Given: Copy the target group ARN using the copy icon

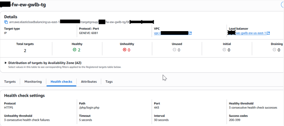Looking at the screenshot, I should 6,22.
